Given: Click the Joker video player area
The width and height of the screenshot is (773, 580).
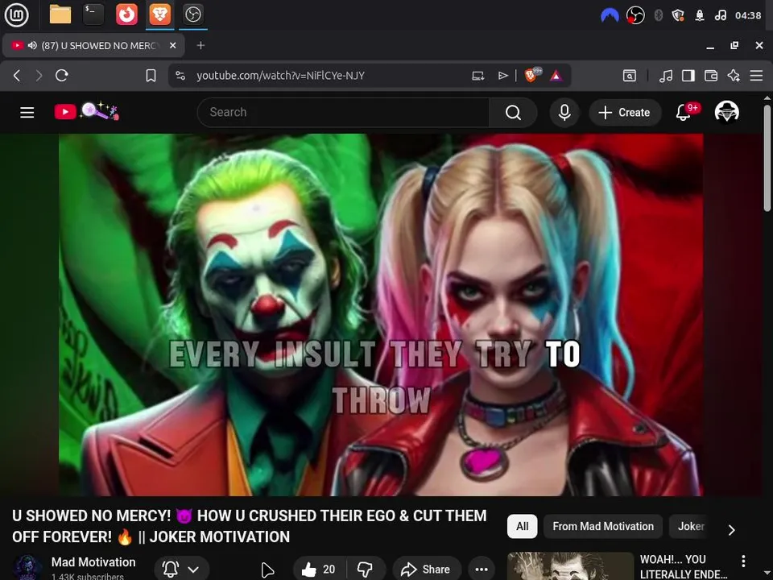Looking at the screenshot, I should coord(381,315).
